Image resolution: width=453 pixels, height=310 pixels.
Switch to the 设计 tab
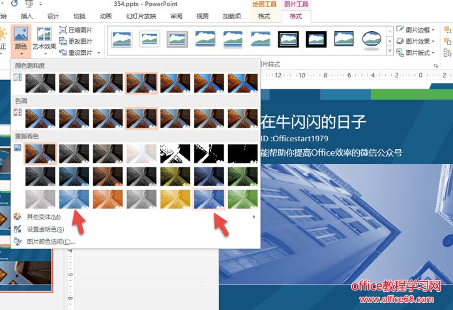coord(53,16)
